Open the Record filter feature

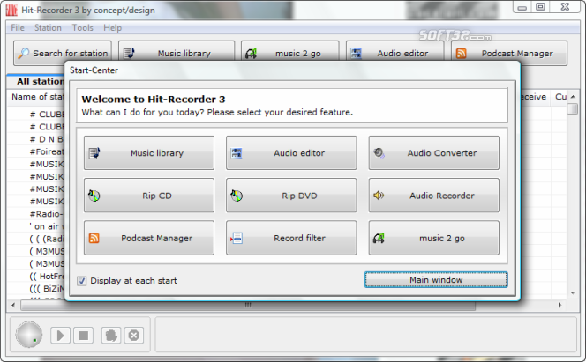pyautogui.click(x=291, y=238)
